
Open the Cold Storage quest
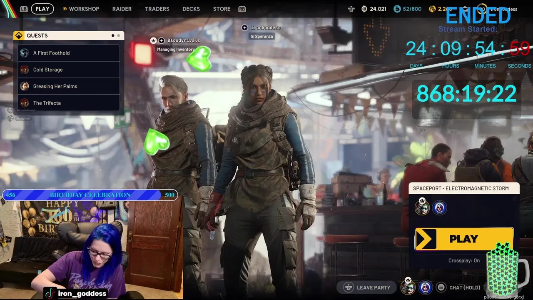69,70
